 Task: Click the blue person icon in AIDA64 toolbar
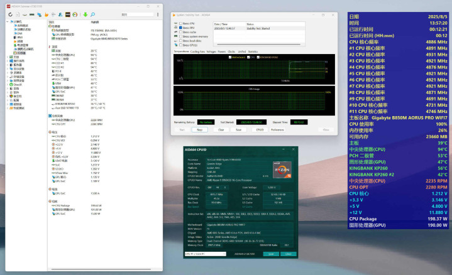[60, 14]
